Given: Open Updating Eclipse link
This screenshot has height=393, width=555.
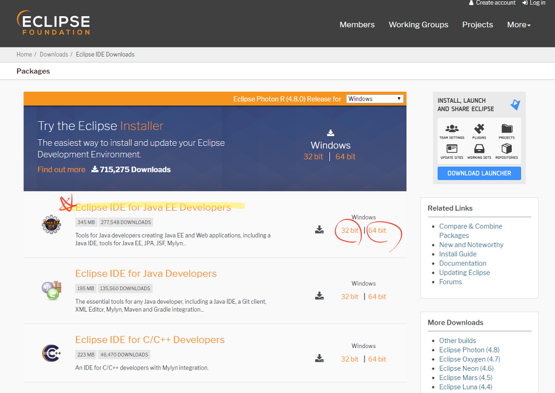Looking at the screenshot, I should click(464, 272).
